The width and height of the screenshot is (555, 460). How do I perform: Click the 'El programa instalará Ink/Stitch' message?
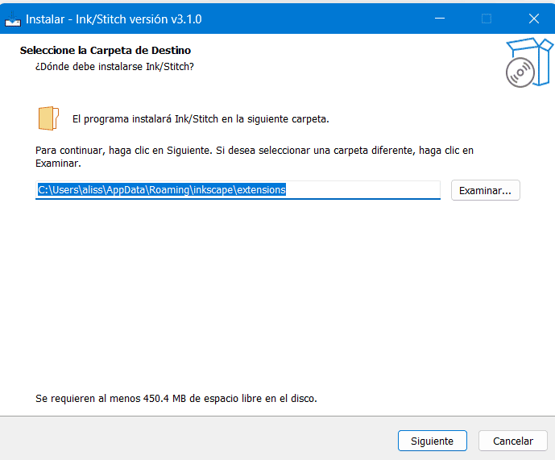(x=201, y=119)
